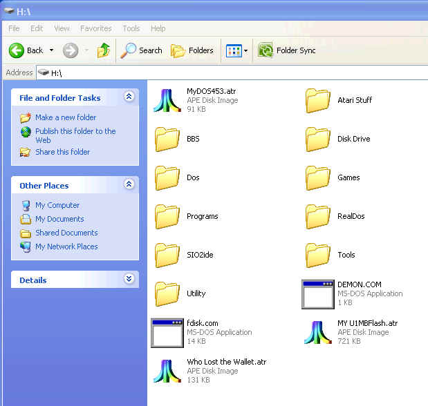Click Make a new folder link
The width and height of the screenshot is (428, 406).
[x=66, y=117]
